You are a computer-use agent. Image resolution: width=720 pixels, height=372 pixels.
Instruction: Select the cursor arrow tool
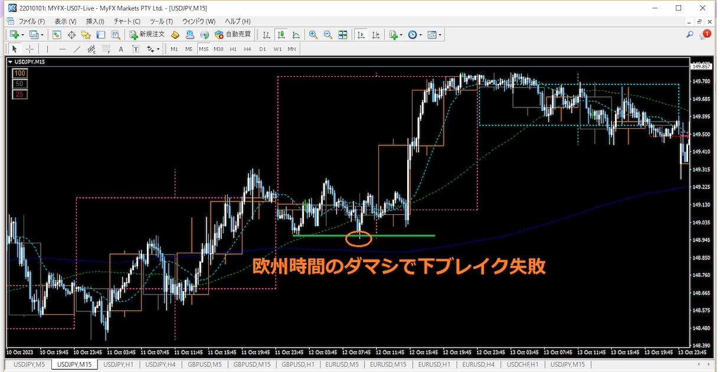15,49
